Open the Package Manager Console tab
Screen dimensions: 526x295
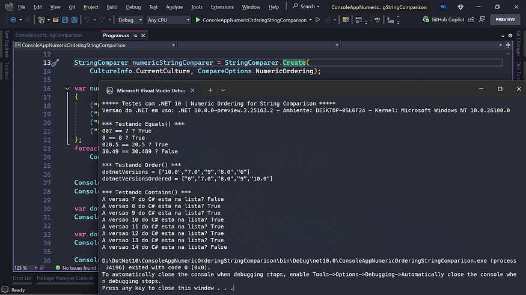pyautogui.click(x=65, y=278)
